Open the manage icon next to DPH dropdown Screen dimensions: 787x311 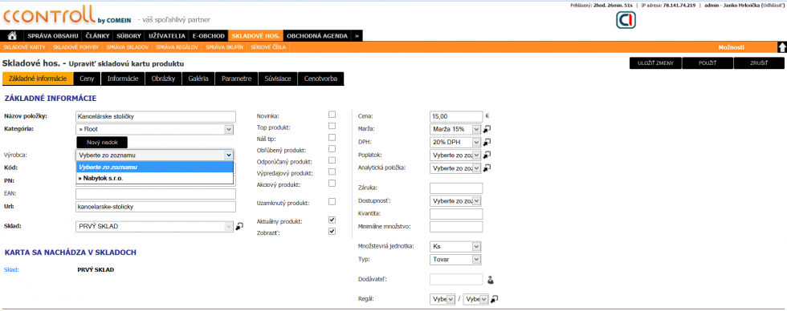coord(487,142)
